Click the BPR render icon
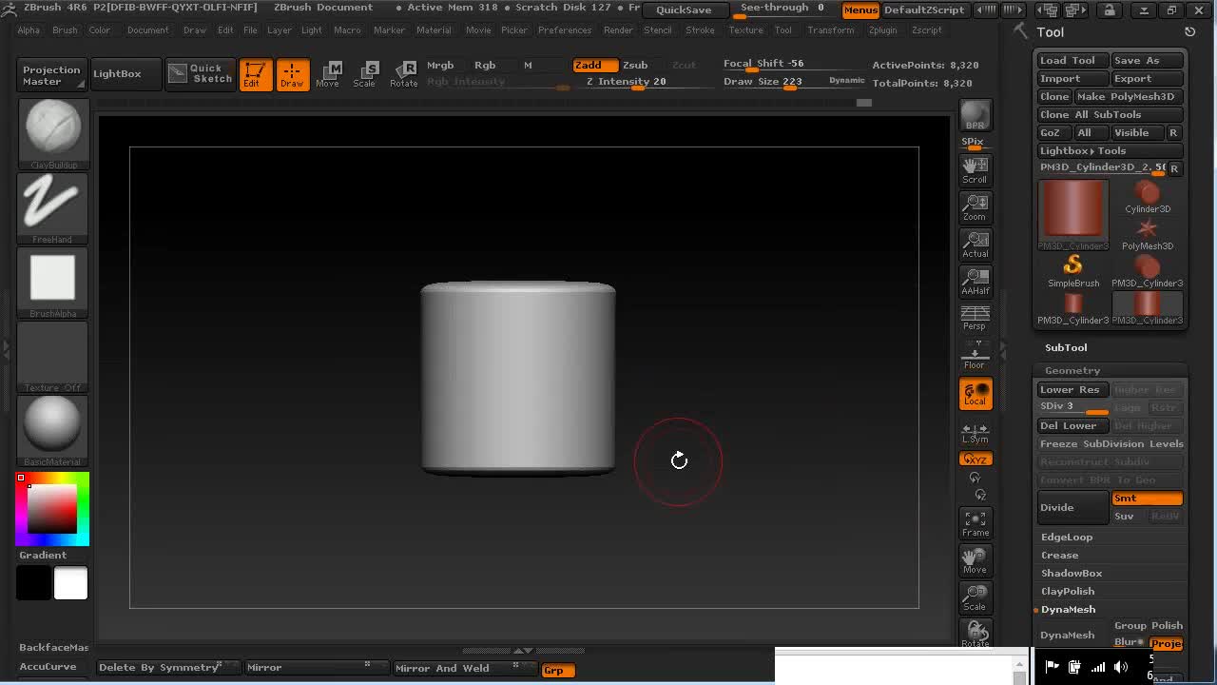This screenshot has width=1217, height=685. pyautogui.click(x=975, y=115)
